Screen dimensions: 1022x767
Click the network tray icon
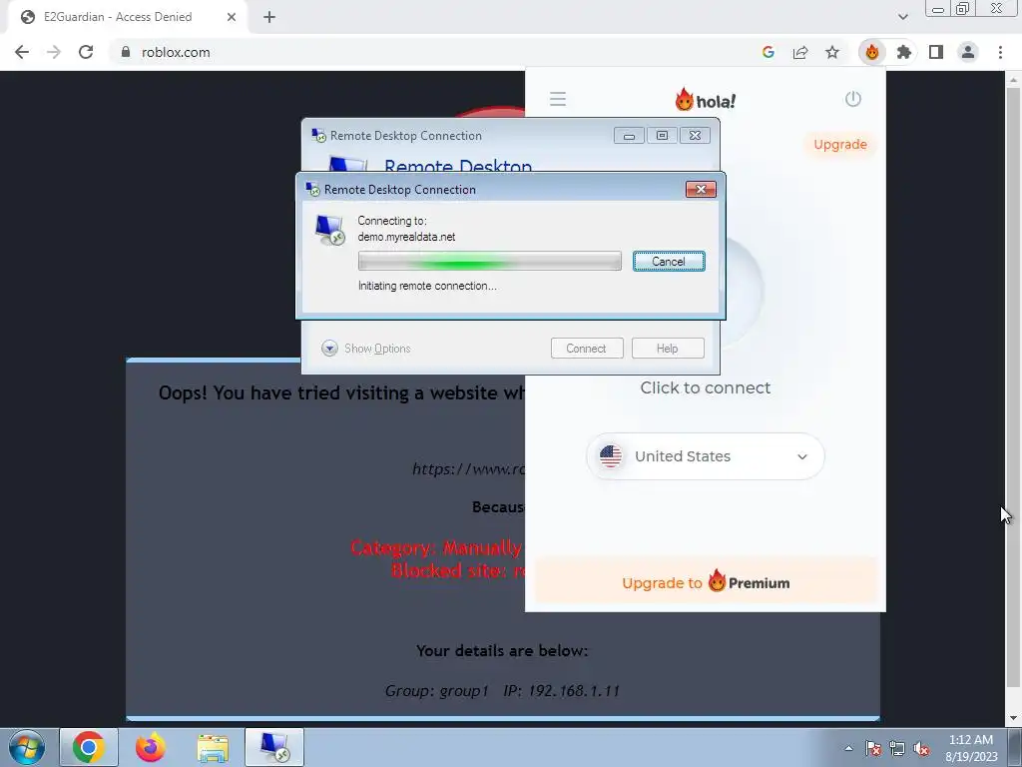[x=897, y=749]
